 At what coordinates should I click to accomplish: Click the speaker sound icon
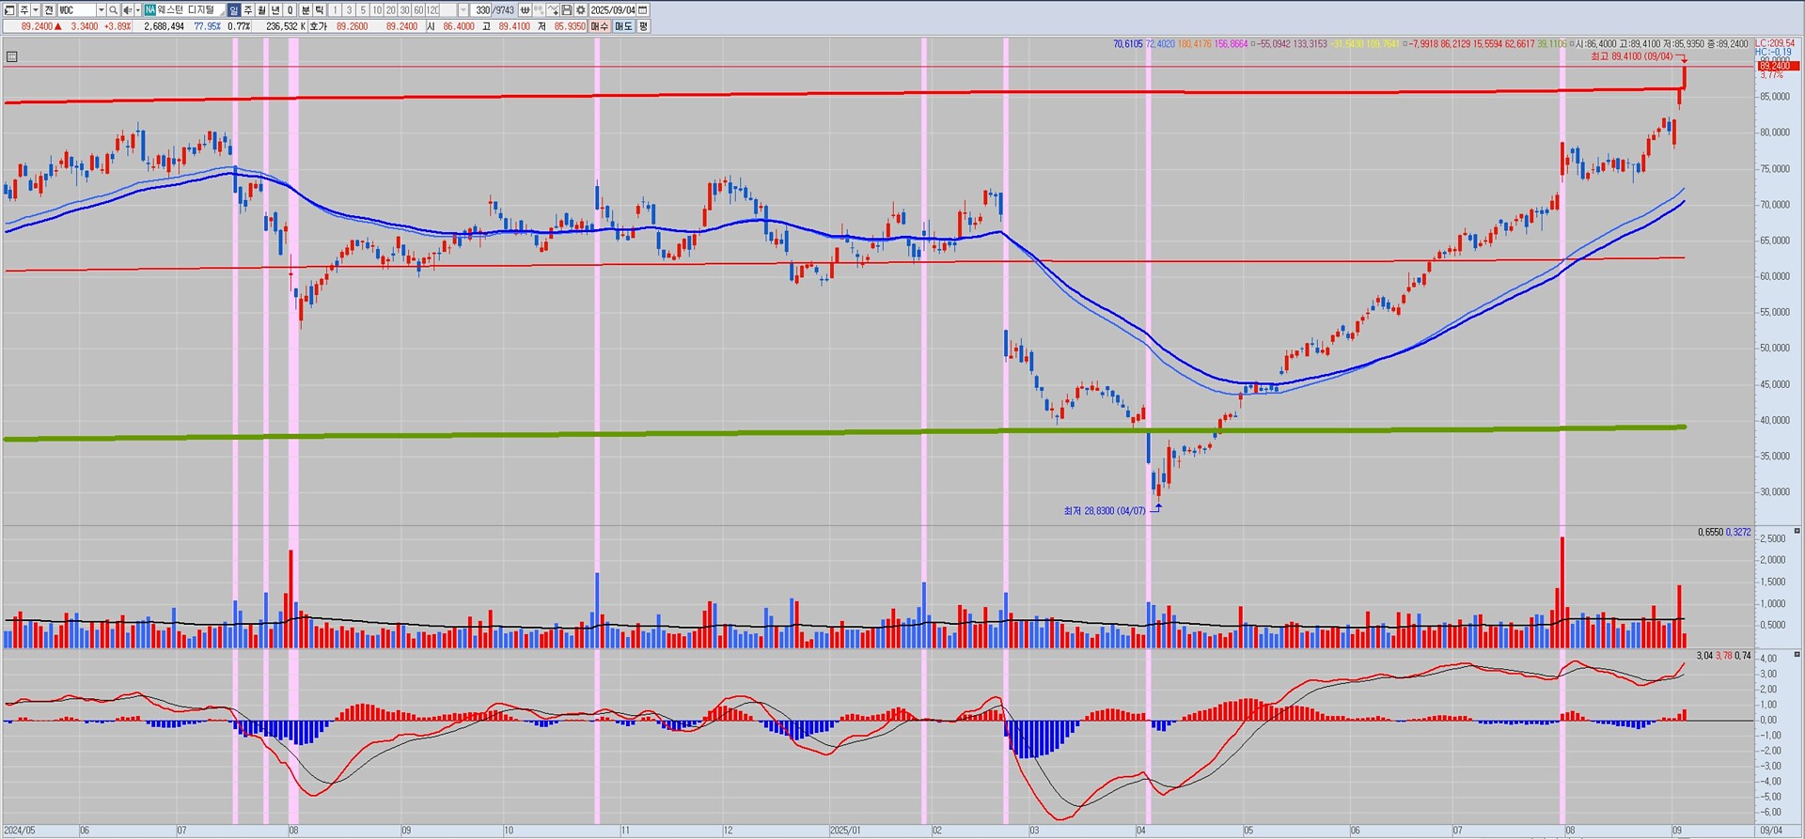(127, 10)
